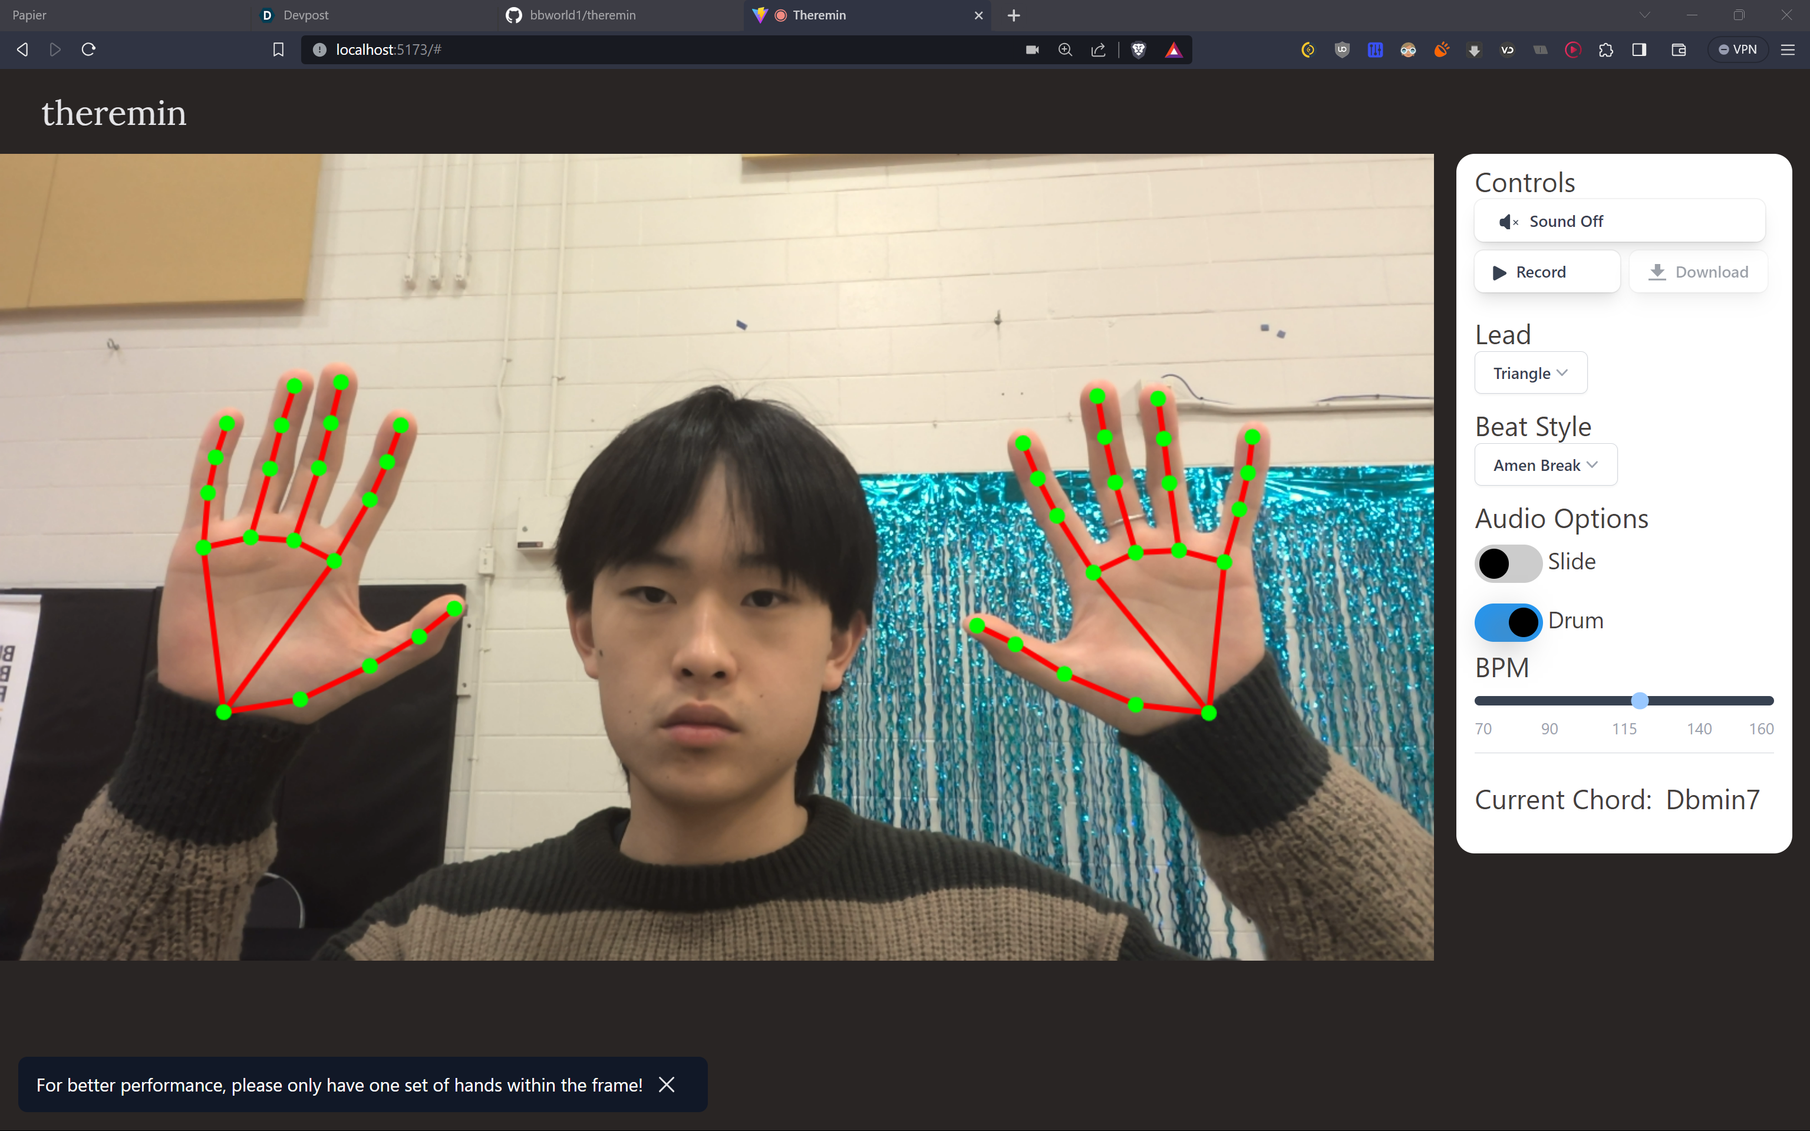
Task: Open the extensions puzzle icon
Action: (1605, 50)
